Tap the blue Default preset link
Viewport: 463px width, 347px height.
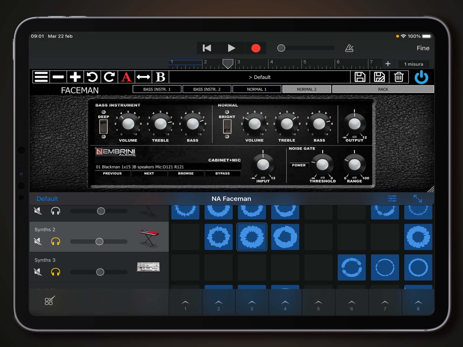click(47, 198)
